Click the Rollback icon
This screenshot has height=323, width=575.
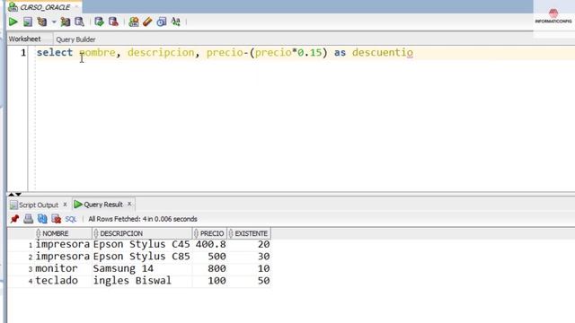pyautogui.click(x=113, y=22)
